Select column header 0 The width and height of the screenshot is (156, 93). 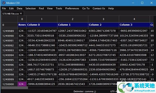coord(22,19)
